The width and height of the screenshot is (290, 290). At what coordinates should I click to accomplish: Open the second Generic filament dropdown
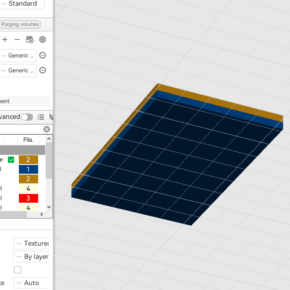pyautogui.click(x=18, y=71)
